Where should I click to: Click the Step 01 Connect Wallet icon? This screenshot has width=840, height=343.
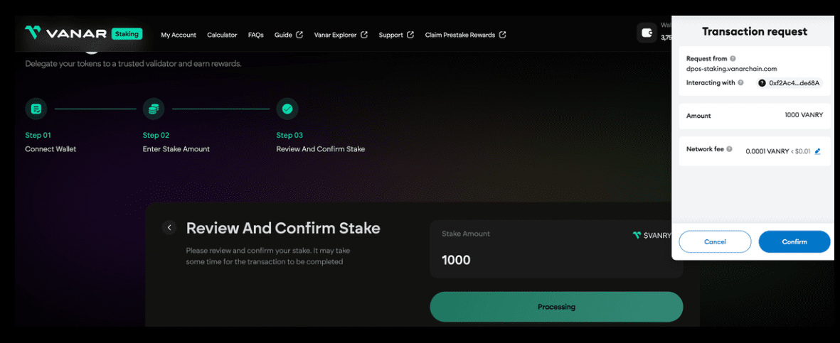(x=36, y=109)
